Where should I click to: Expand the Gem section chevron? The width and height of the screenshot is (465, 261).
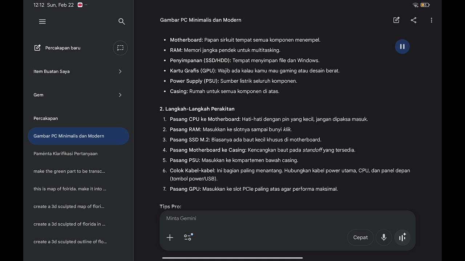[120, 95]
